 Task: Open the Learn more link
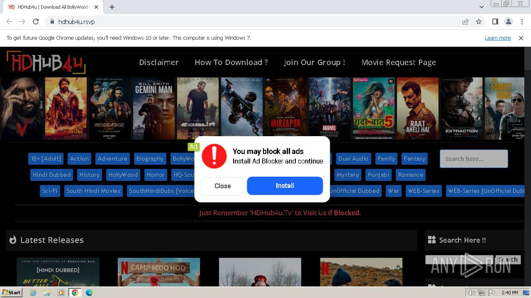tap(498, 38)
